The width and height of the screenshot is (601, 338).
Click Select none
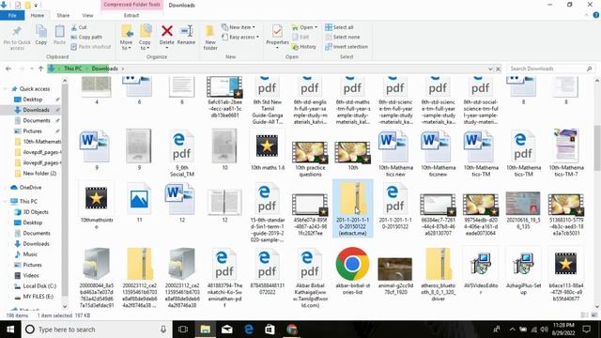342,38
